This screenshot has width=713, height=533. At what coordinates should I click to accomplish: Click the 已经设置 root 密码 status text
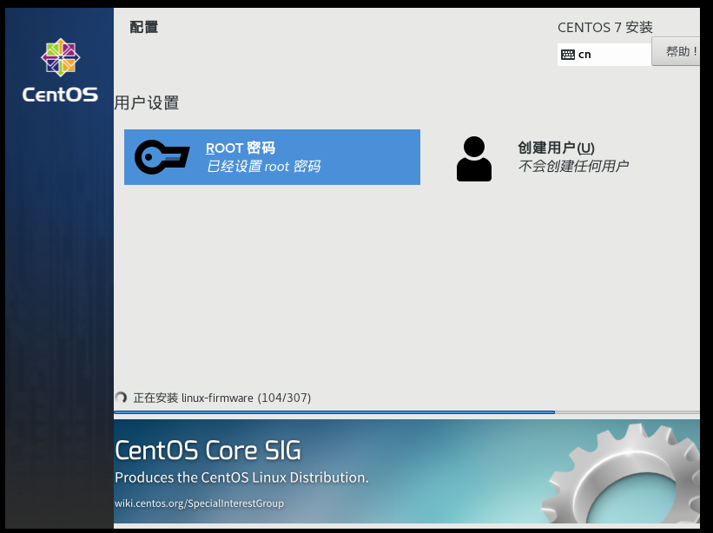click(263, 167)
